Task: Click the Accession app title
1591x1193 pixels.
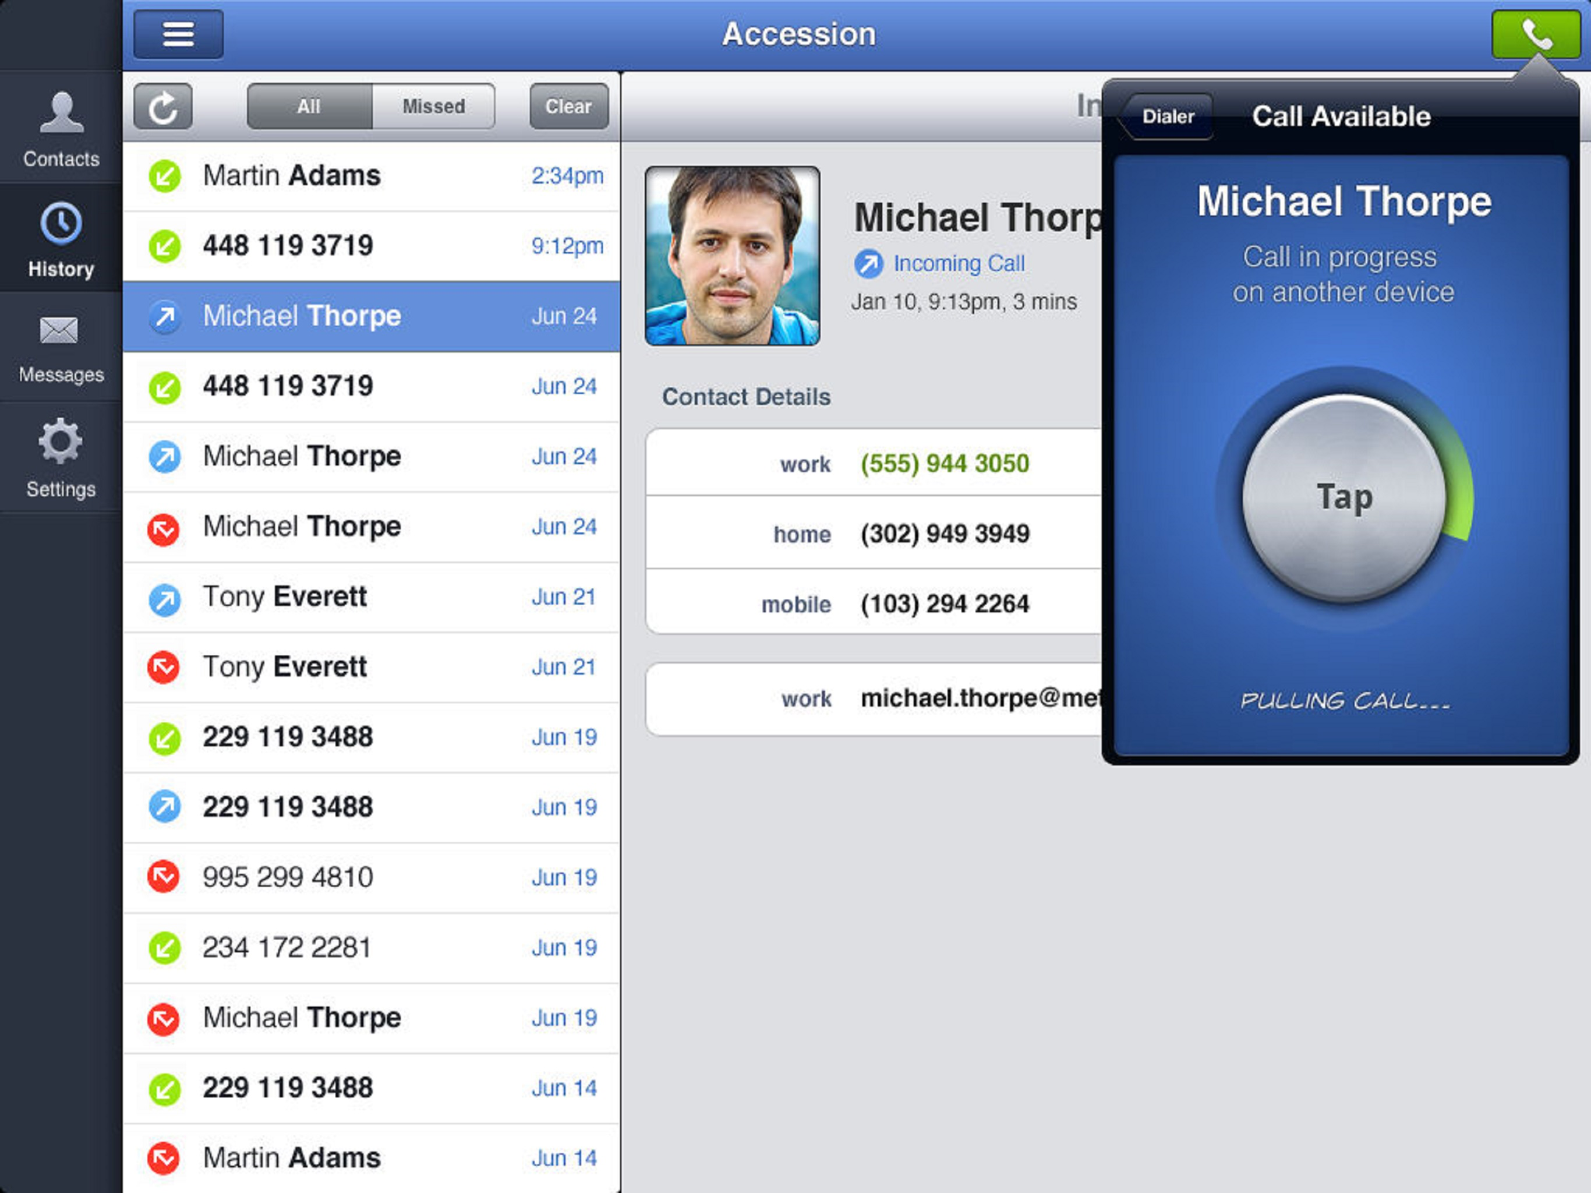Action: tap(799, 34)
